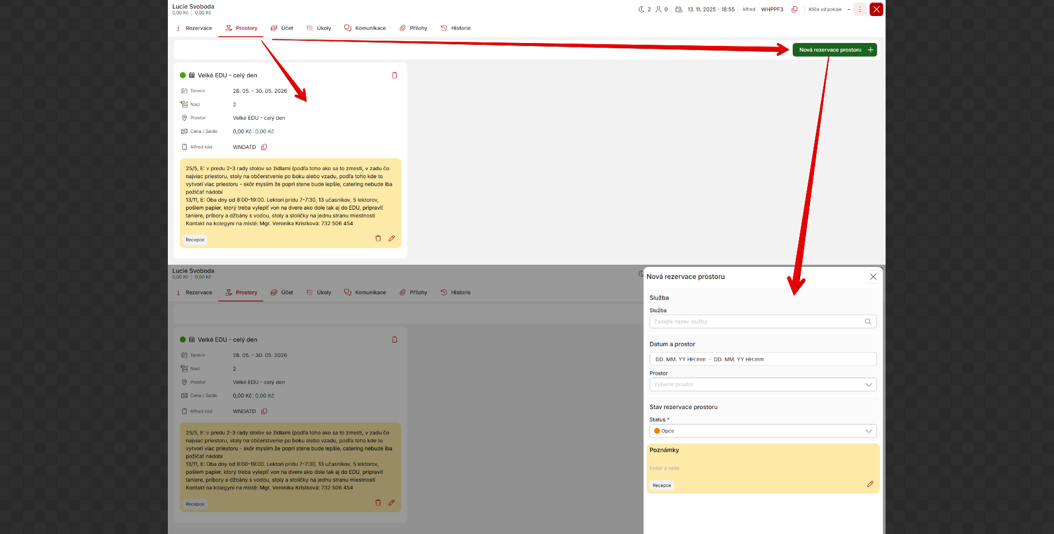1054x534 pixels.
Task: Click the search icon in Služba field
Action: [x=868, y=321]
